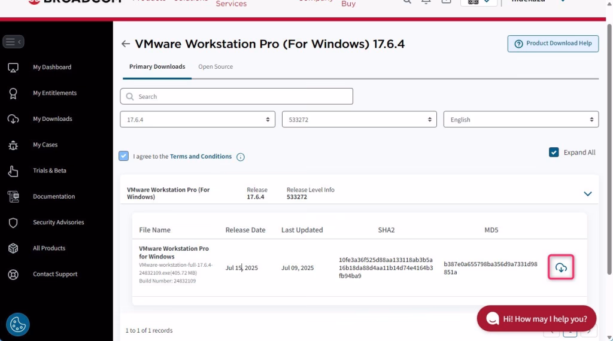Go to My Downloads in sidebar
This screenshot has height=341, width=613.
(x=52, y=119)
